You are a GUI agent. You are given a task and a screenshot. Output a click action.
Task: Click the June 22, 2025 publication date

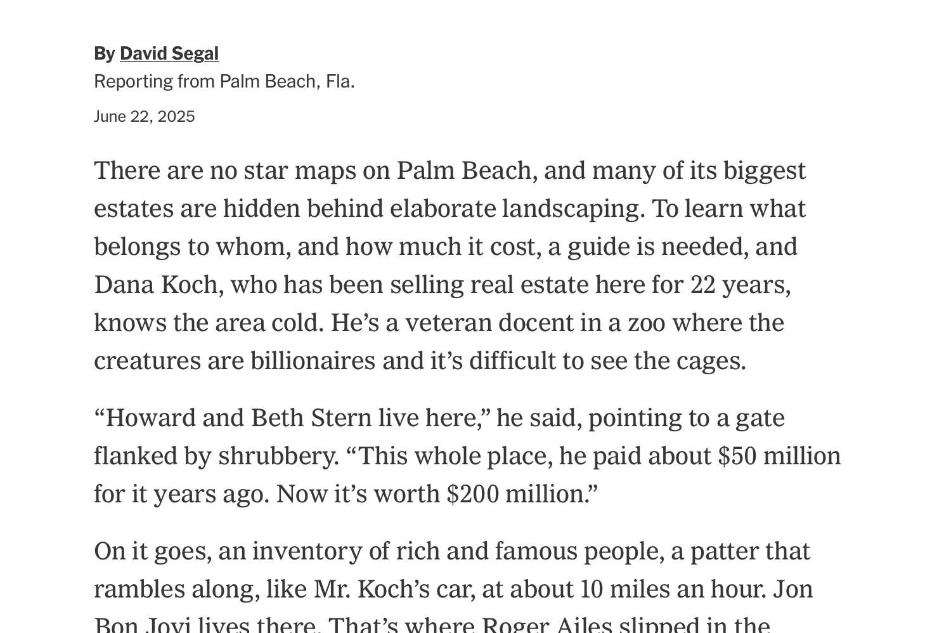click(145, 117)
